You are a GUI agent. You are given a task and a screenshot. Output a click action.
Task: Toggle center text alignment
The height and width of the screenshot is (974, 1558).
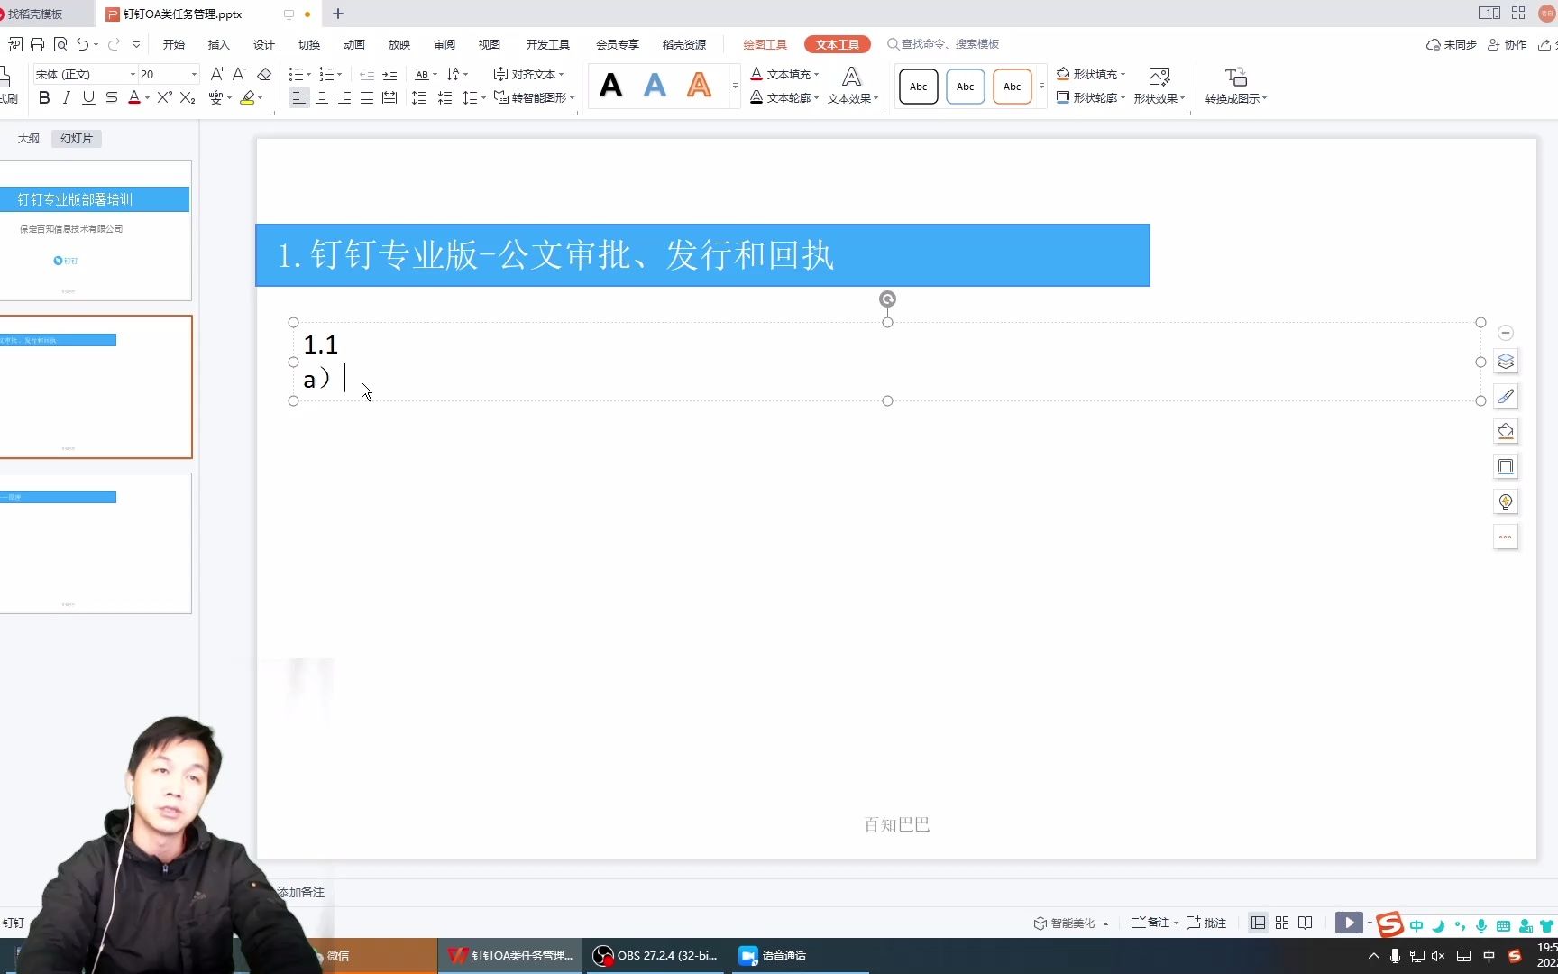click(322, 97)
